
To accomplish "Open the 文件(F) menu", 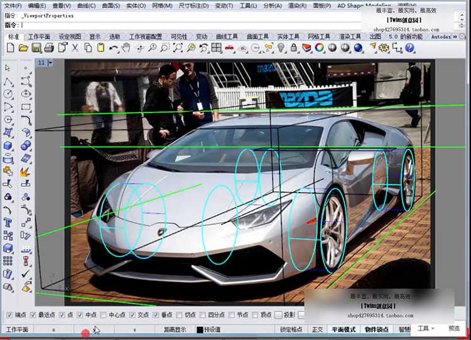I will coord(13,6).
